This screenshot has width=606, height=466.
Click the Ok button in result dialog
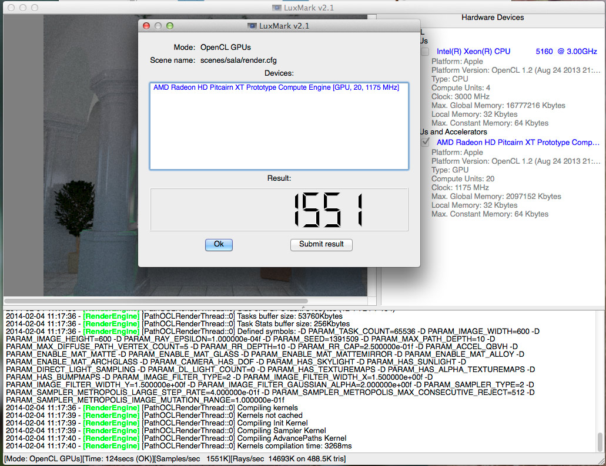(x=219, y=245)
